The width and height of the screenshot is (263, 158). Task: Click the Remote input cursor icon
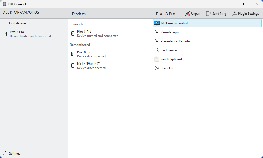pyautogui.click(x=157, y=32)
